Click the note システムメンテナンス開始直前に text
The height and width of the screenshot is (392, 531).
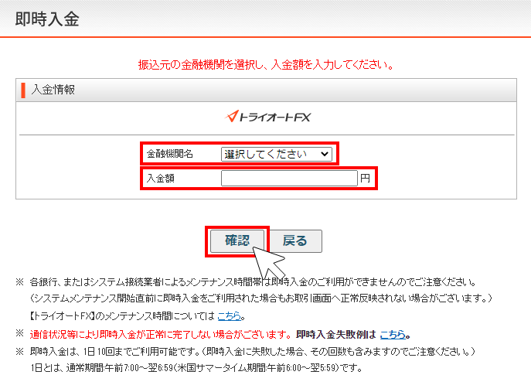pos(260,298)
